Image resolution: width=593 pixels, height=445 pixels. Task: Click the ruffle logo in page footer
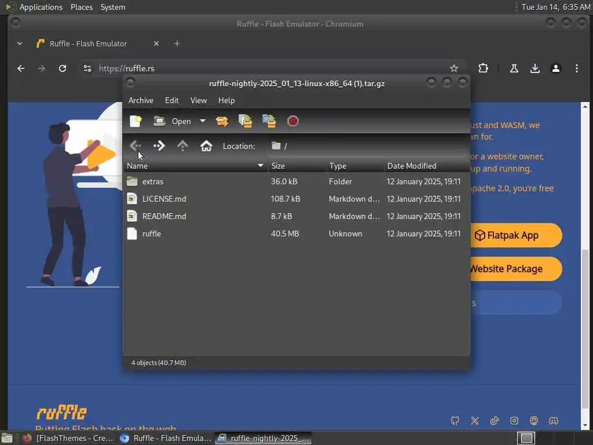(x=61, y=413)
